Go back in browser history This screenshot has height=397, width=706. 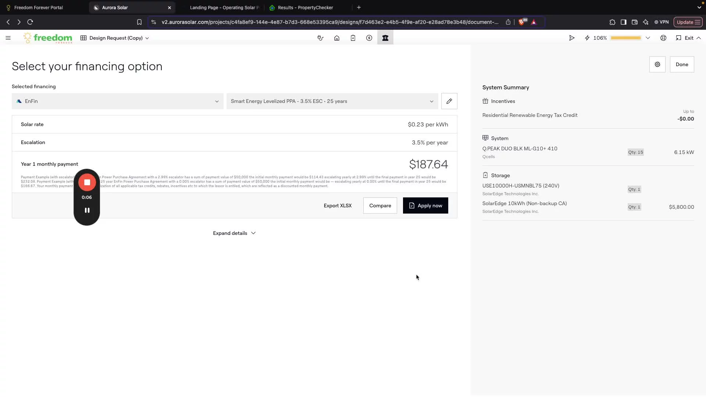[x=8, y=22]
